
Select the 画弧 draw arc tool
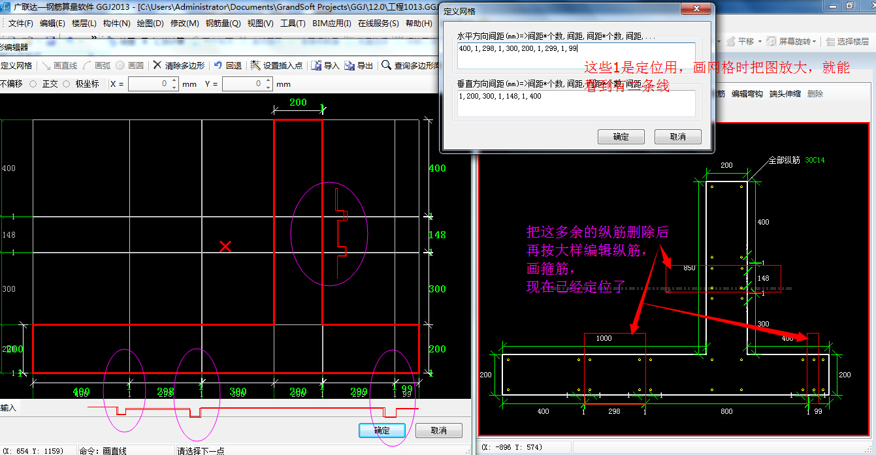pos(97,65)
